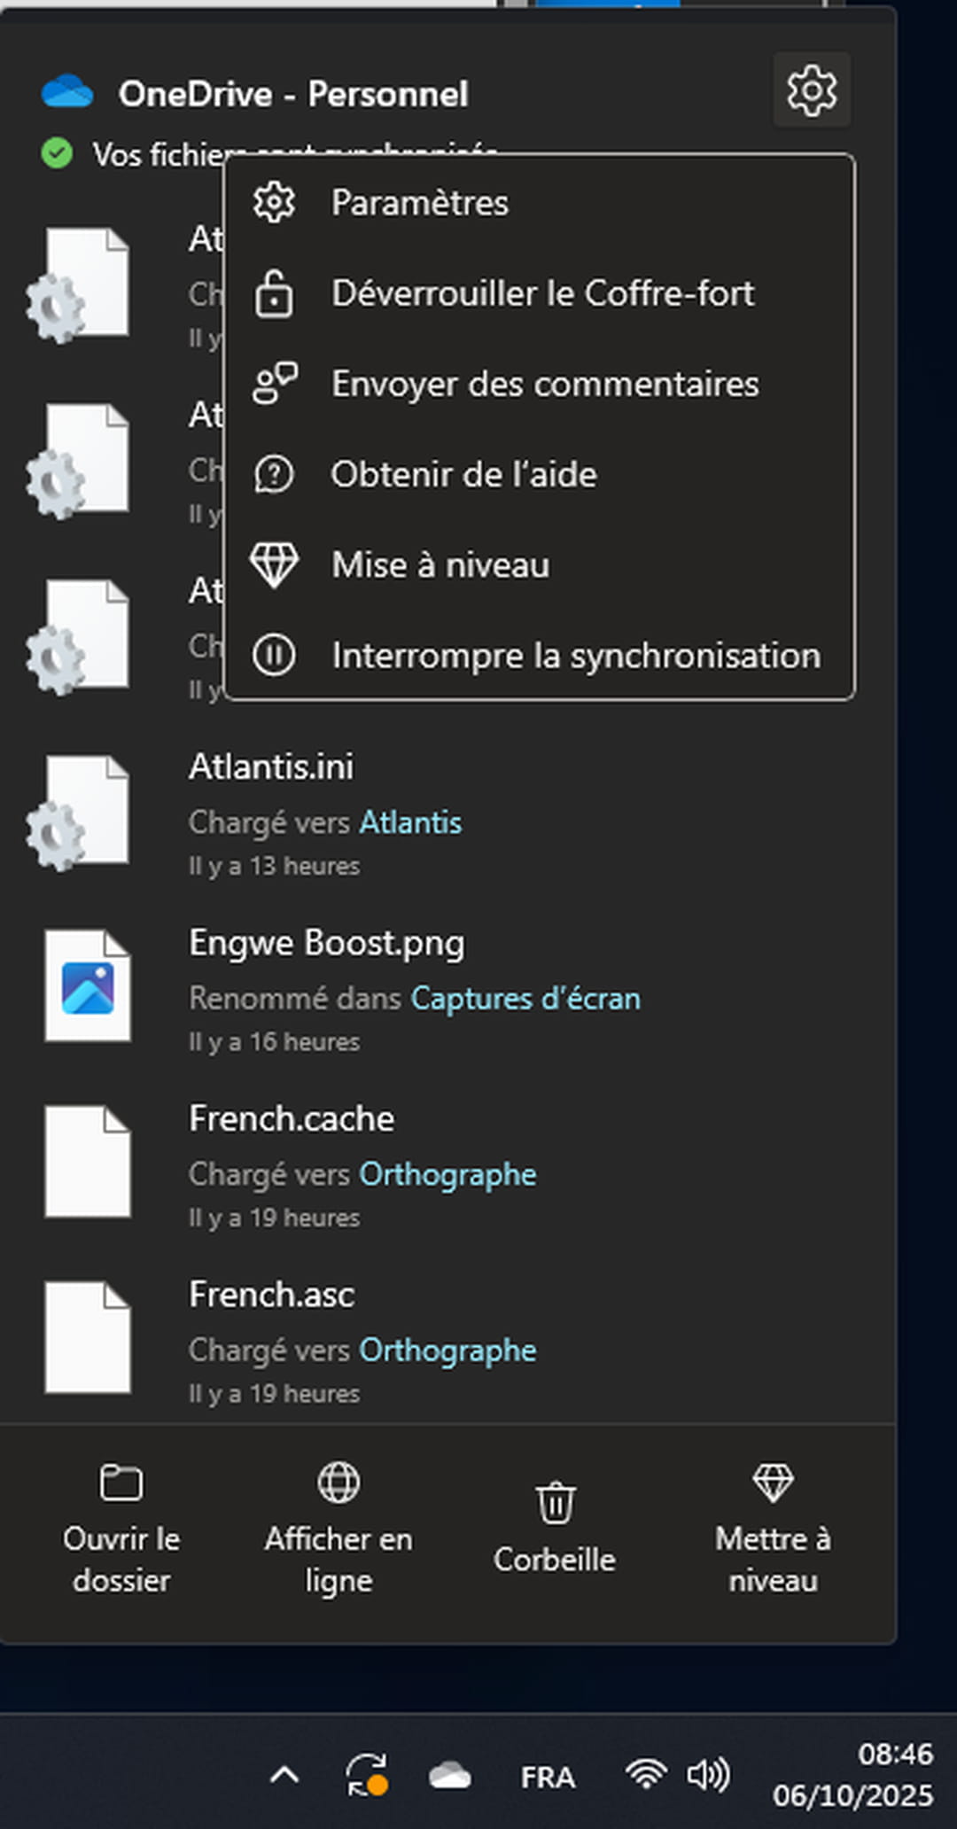Click the Engwe Boost.png image thumbnail
Screen dimensions: 957x1829
point(87,986)
